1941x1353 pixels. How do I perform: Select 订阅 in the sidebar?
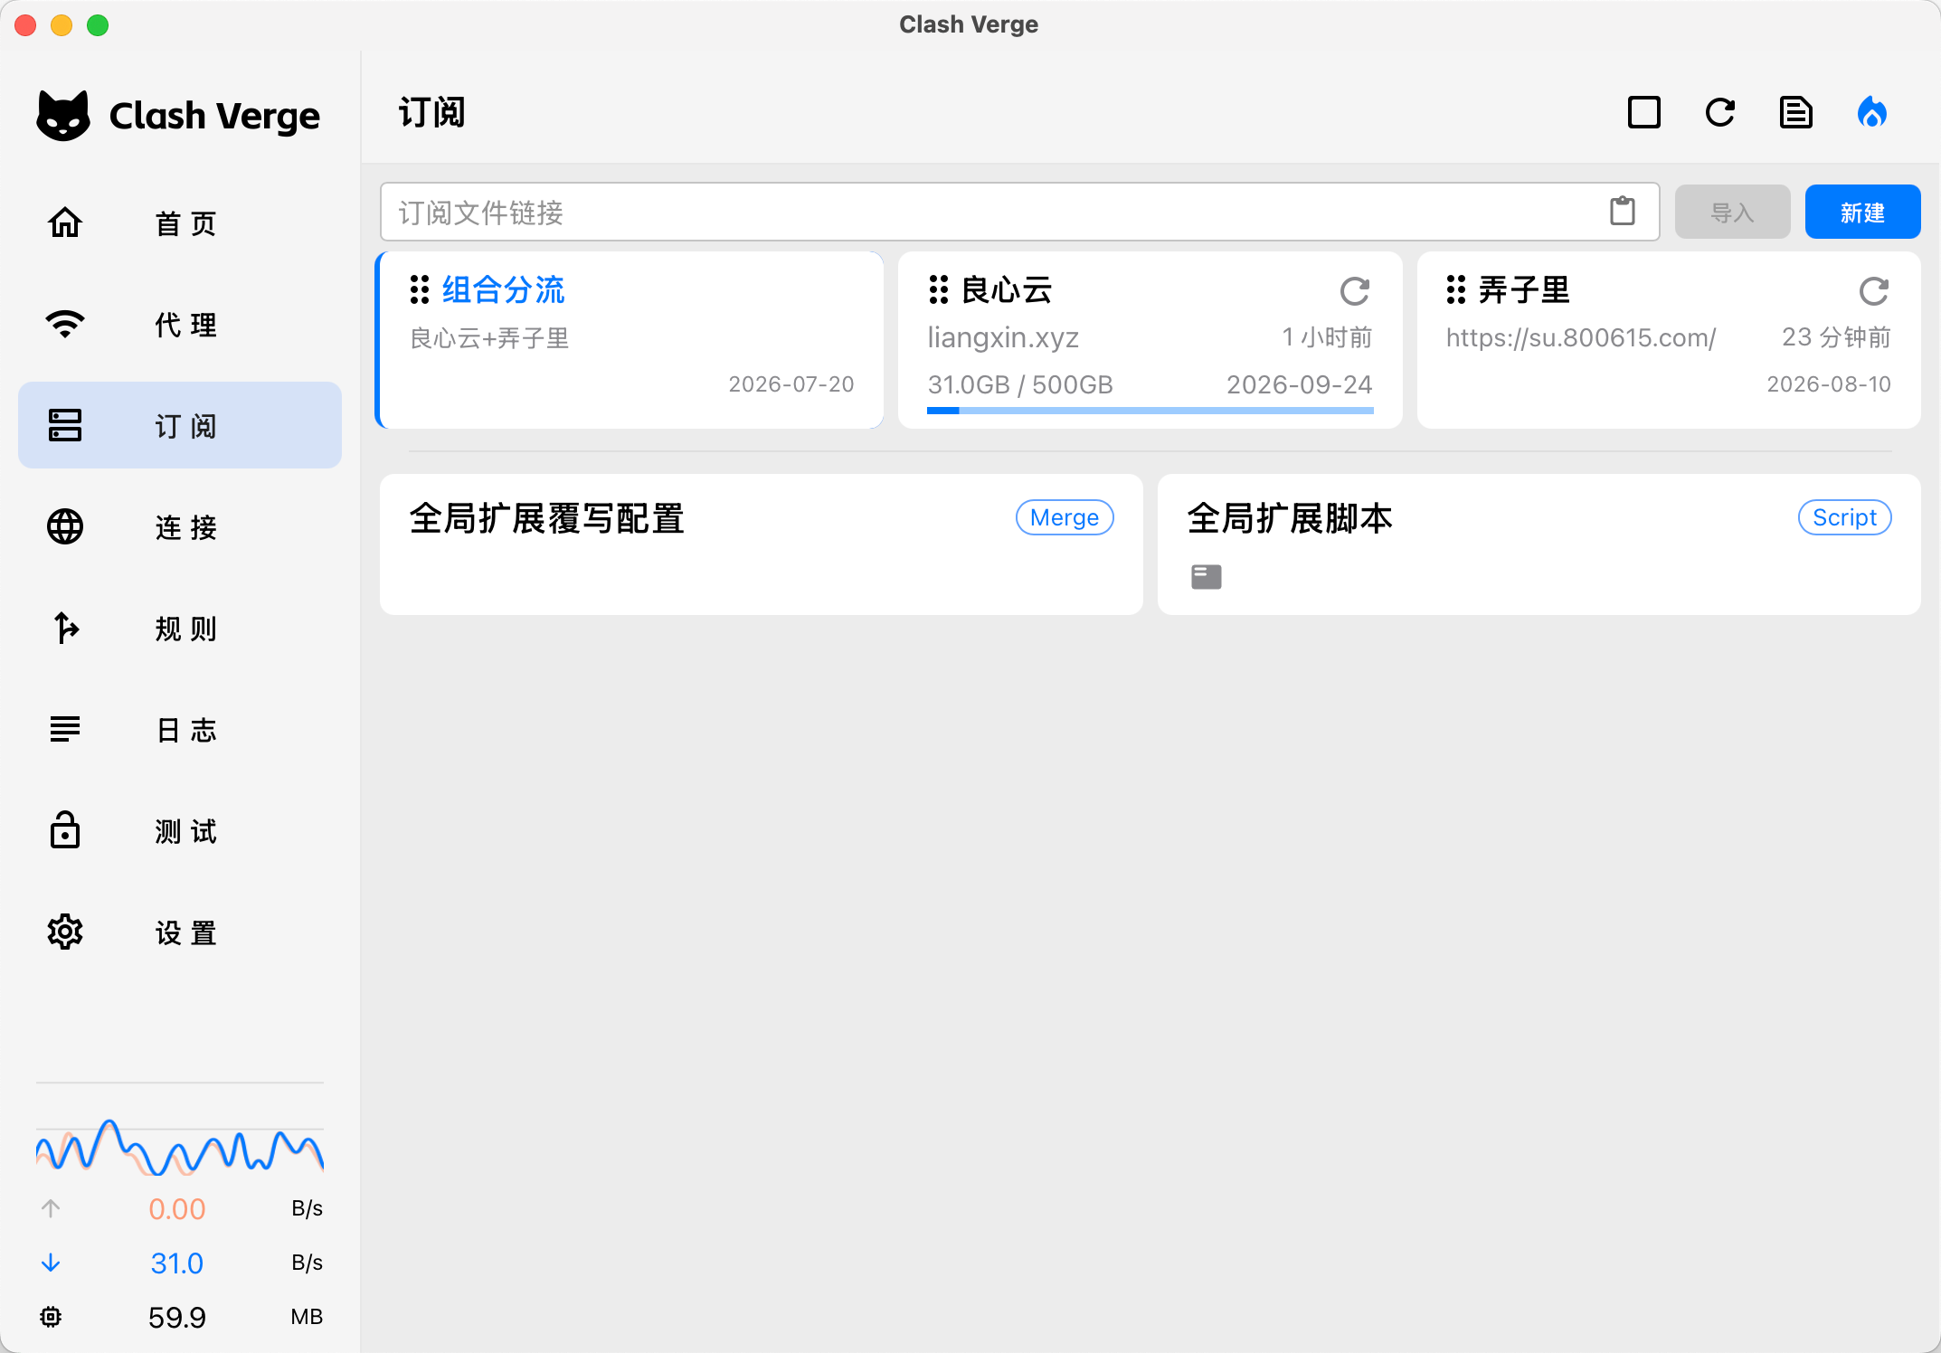[x=180, y=425]
